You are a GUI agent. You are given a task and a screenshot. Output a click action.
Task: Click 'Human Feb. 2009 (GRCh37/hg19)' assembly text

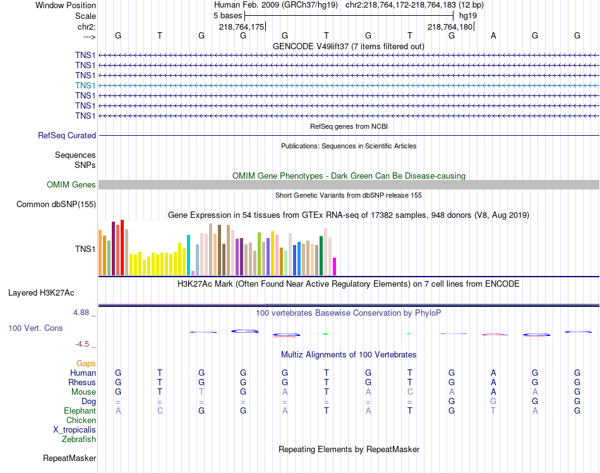click(x=276, y=5)
